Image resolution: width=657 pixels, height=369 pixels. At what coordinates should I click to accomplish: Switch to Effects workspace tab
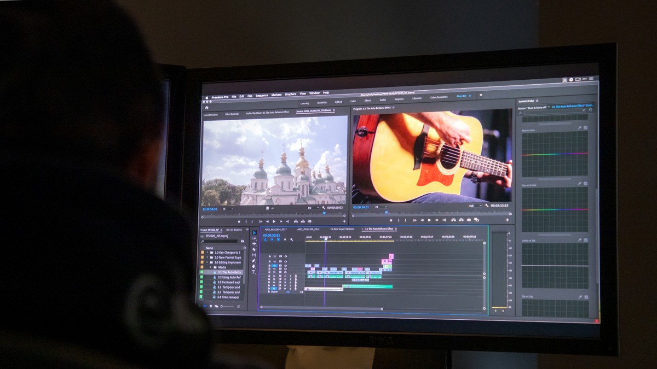tap(367, 100)
